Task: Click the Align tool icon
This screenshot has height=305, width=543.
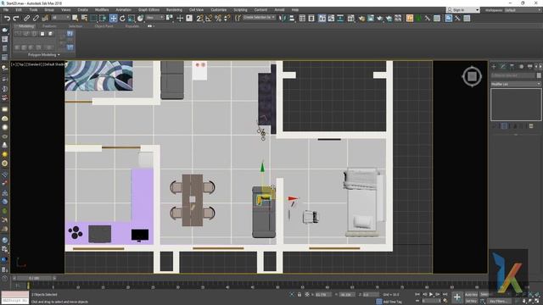Action: [x=292, y=18]
